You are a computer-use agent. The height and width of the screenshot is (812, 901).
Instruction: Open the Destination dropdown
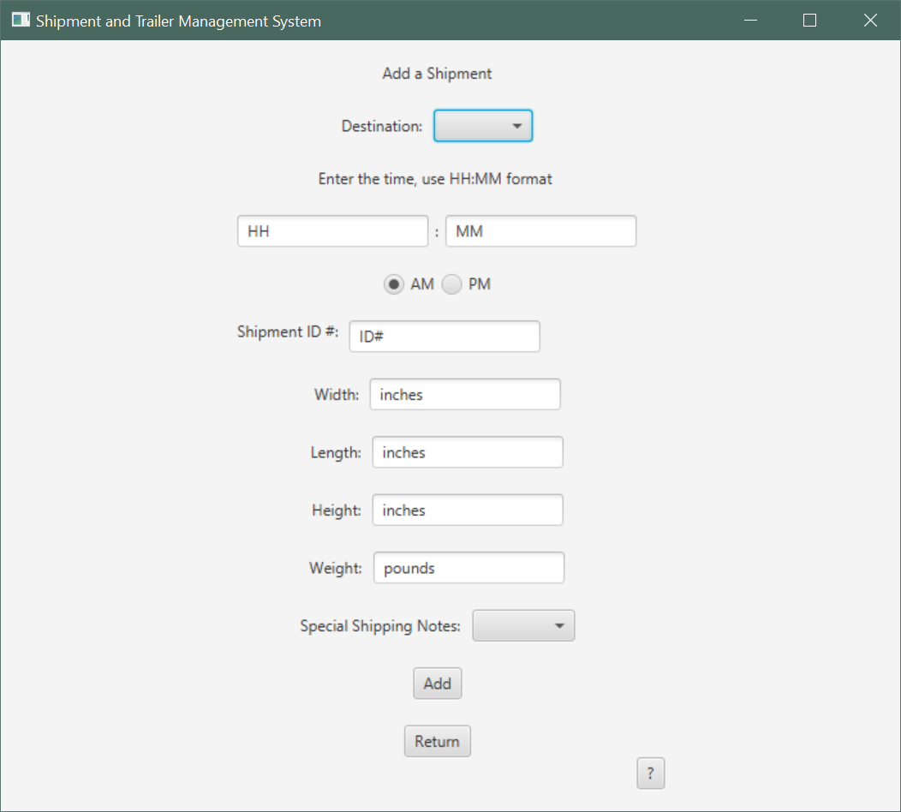(x=482, y=125)
